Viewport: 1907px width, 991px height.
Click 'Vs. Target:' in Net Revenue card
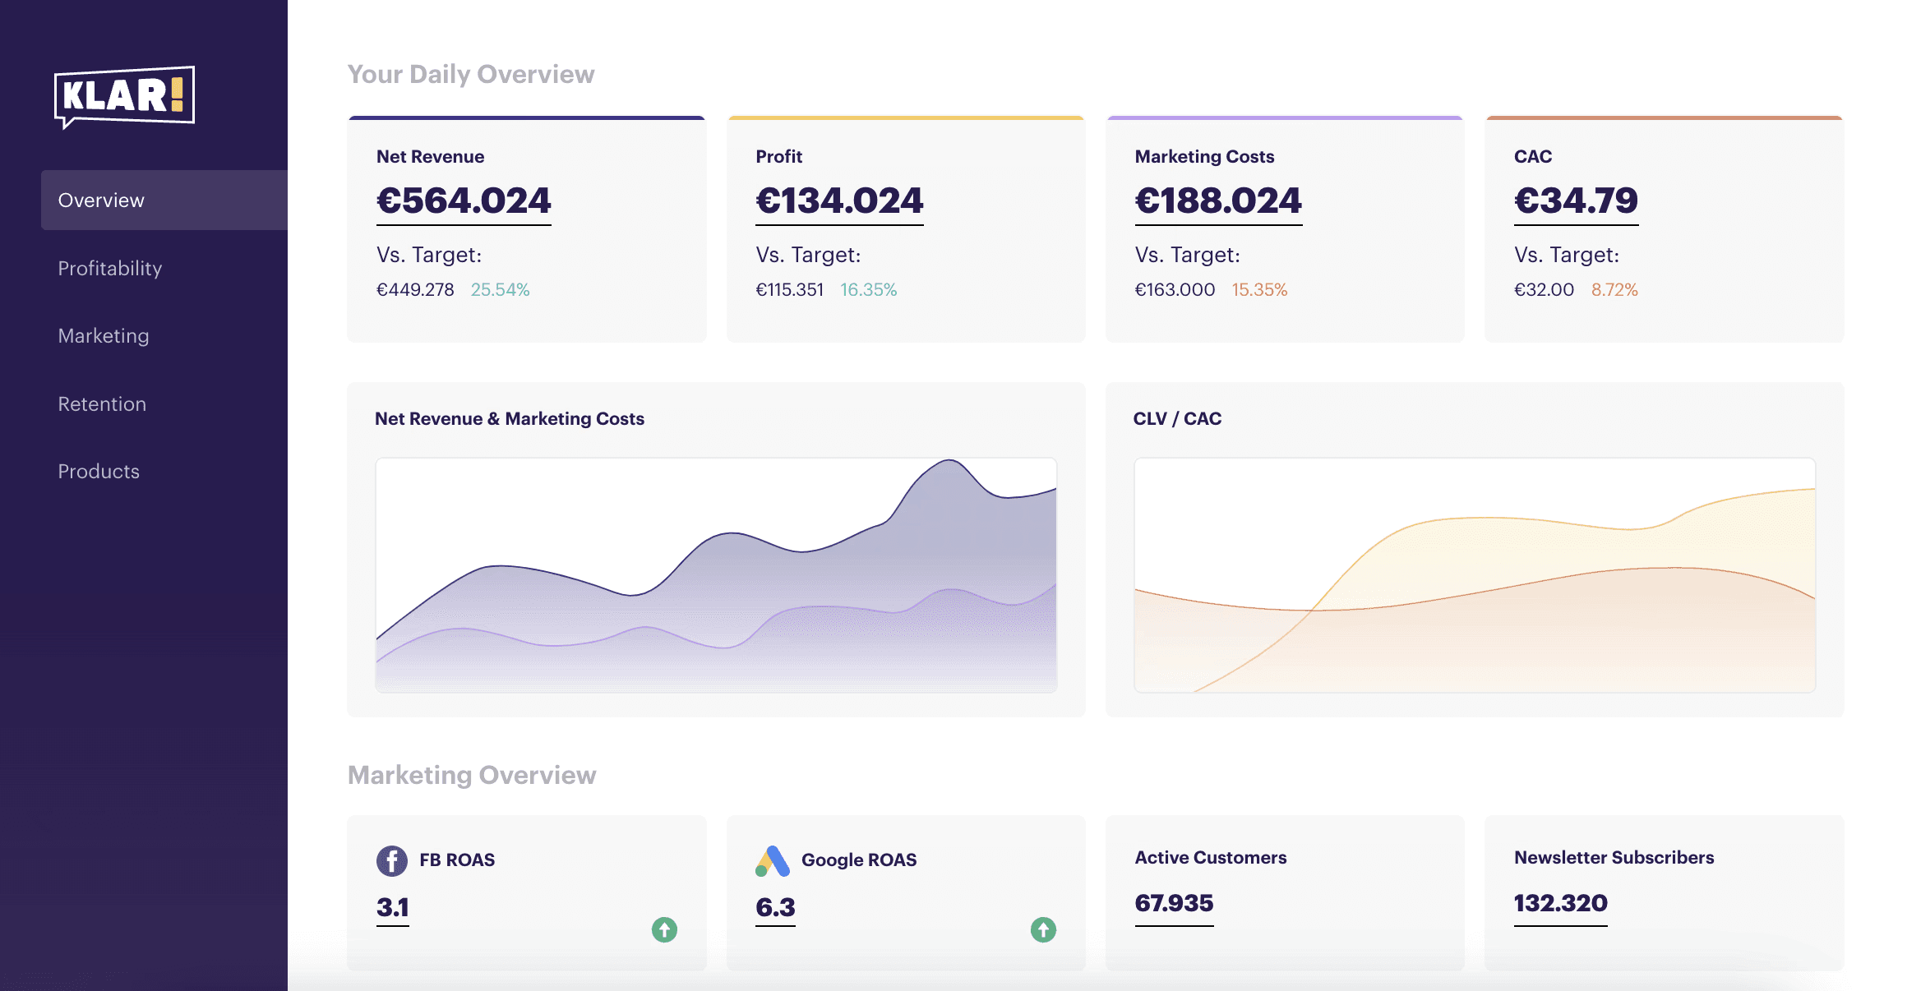pos(429,255)
